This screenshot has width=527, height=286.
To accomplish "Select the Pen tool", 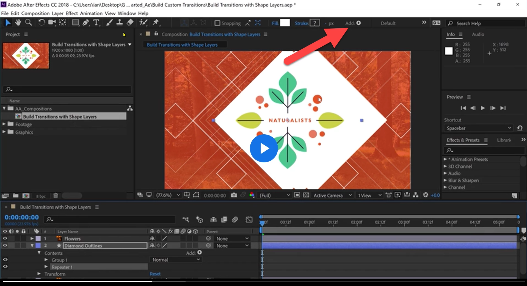I will pyautogui.click(x=86, y=23).
